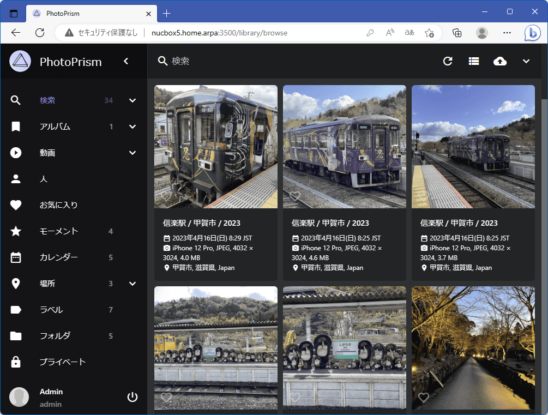Go back with browser back arrow
The height and width of the screenshot is (415, 548).
pos(16,33)
